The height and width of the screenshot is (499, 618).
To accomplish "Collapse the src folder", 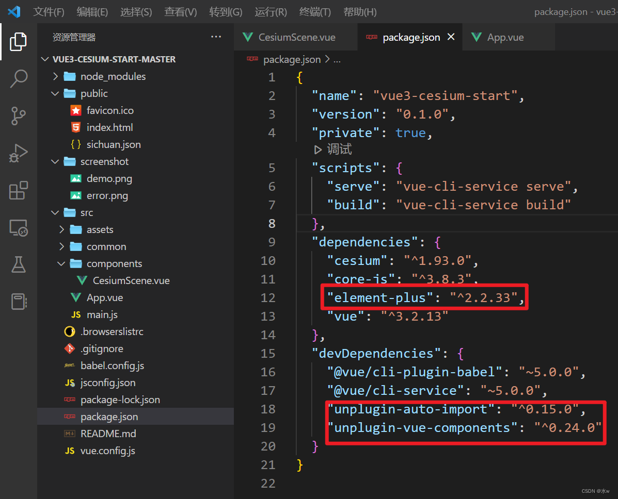I will click(55, 213).
